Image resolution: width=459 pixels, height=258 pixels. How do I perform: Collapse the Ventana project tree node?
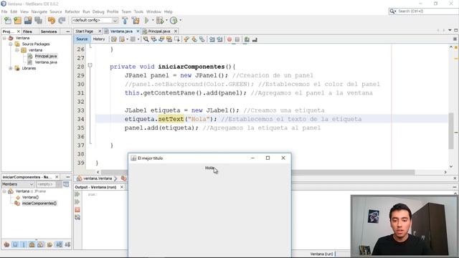[4, 38]
